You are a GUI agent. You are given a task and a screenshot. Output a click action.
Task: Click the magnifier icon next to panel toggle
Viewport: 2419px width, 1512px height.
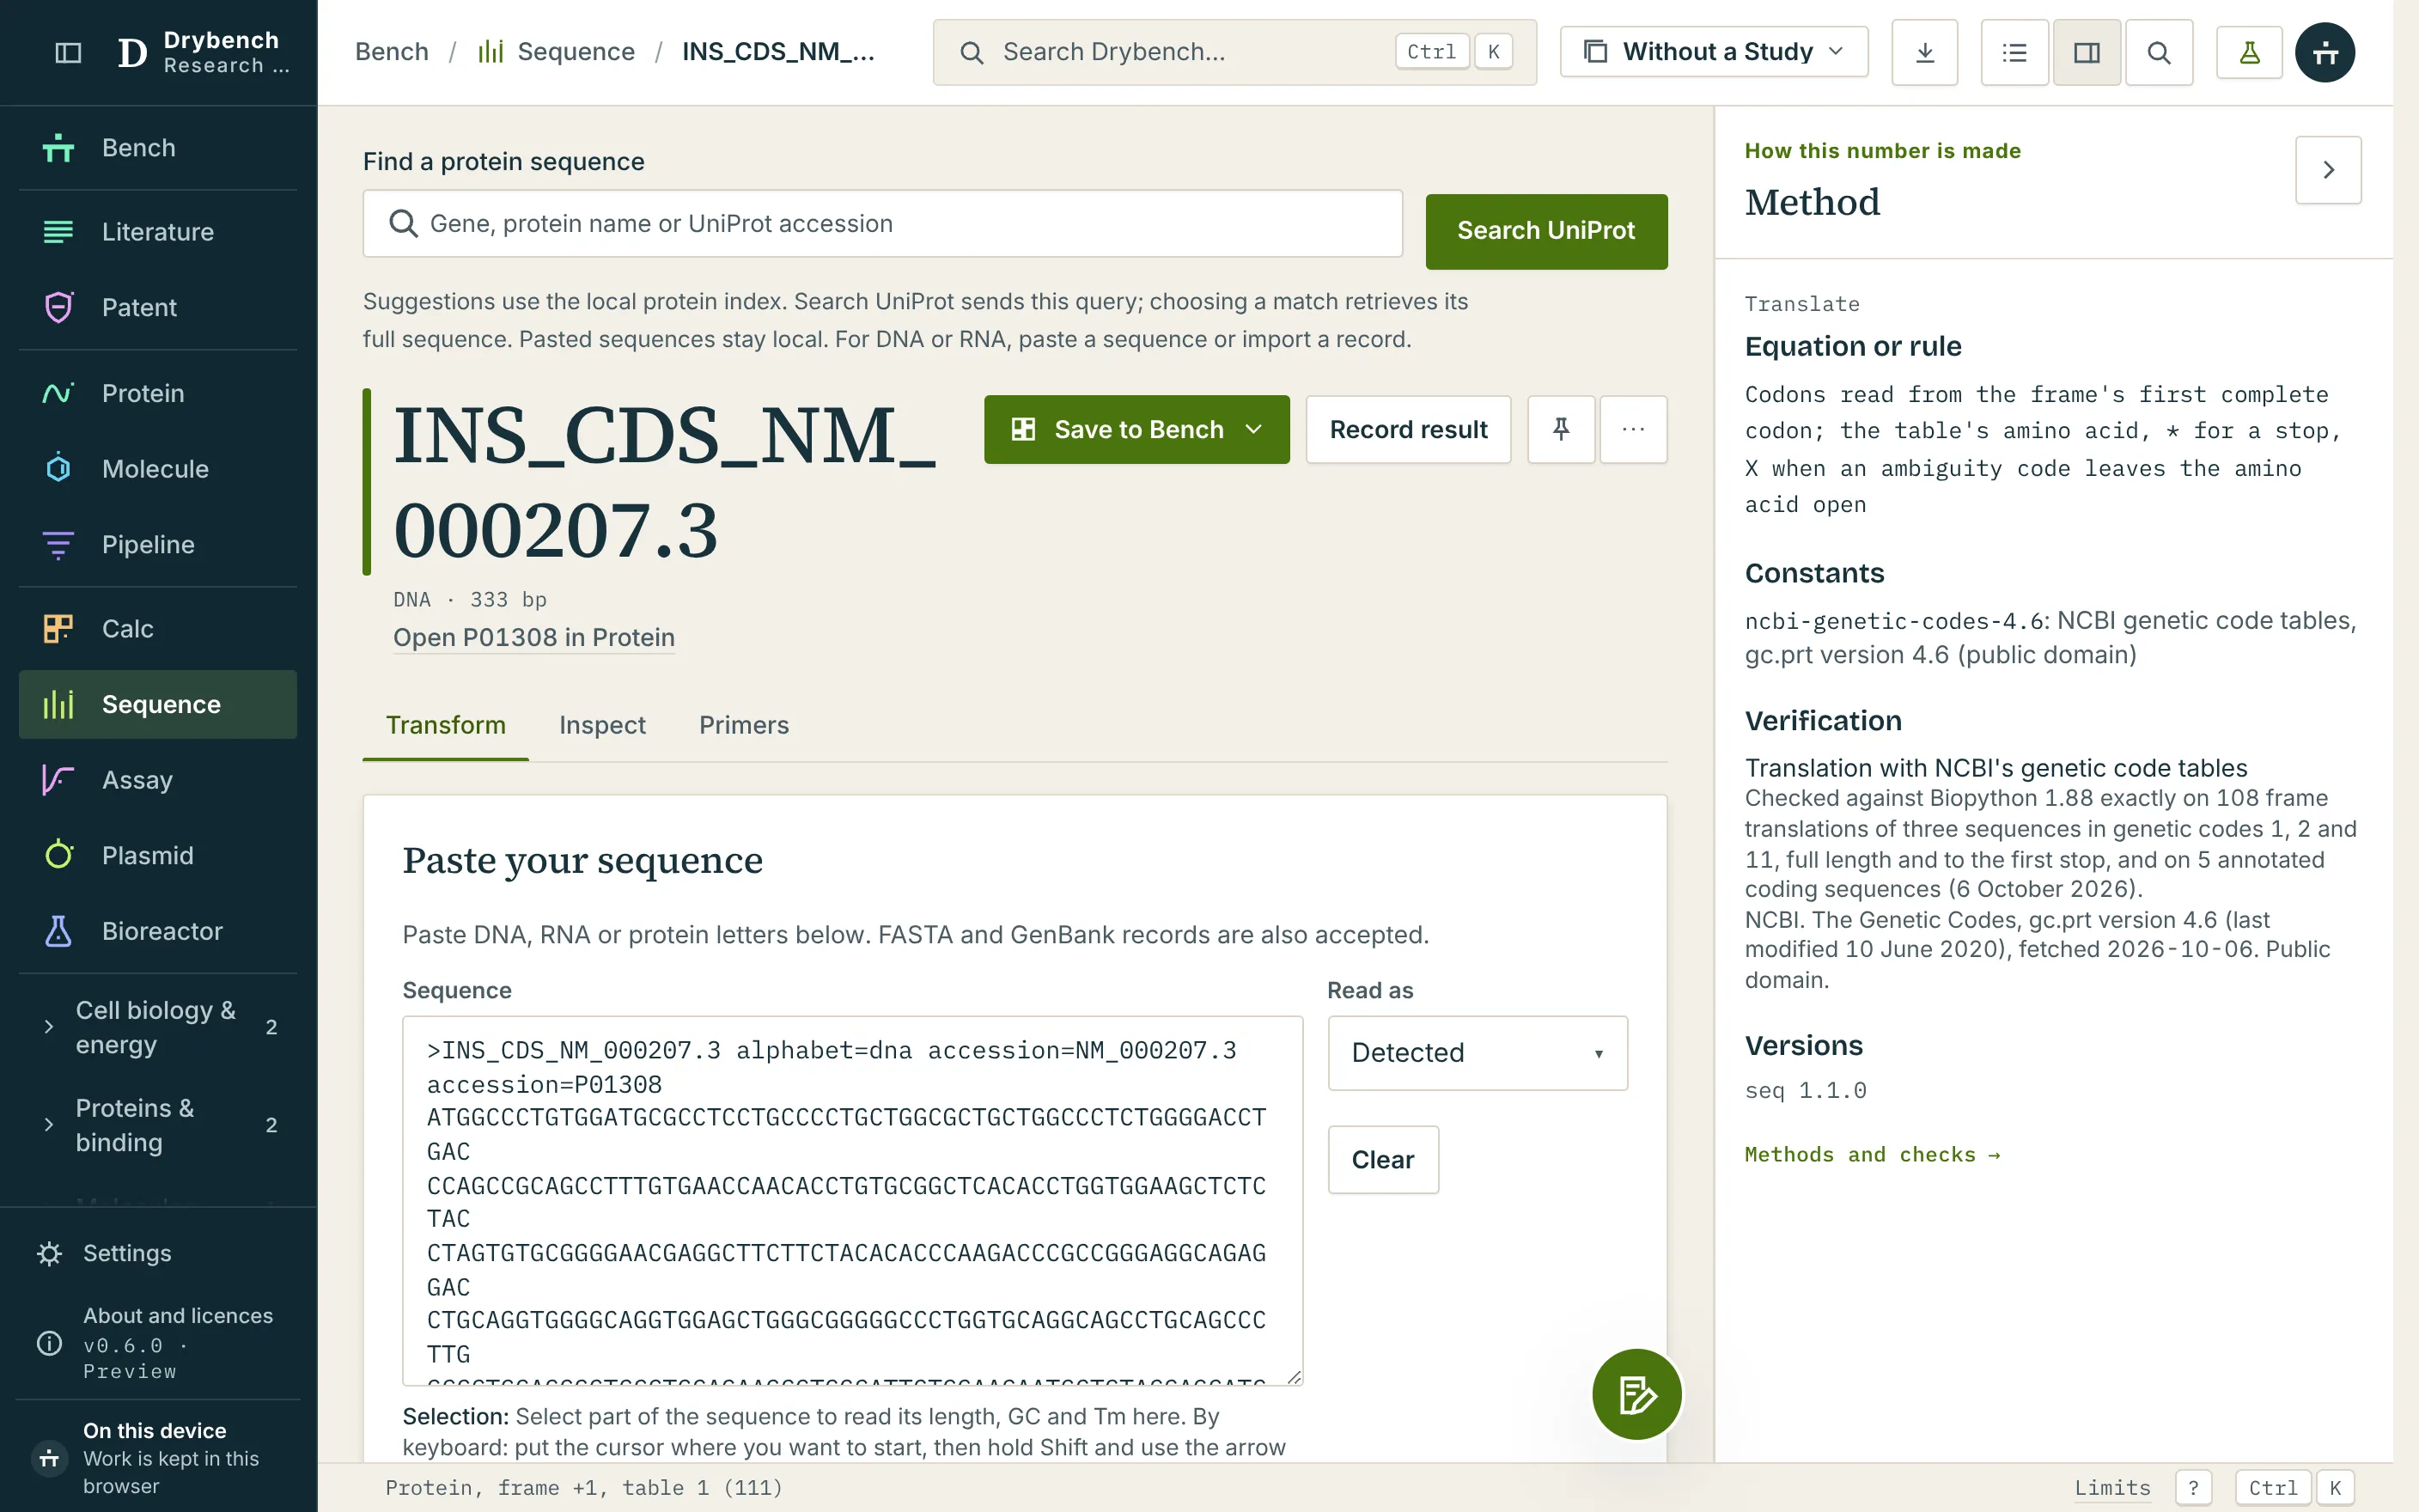[x=2158, y=52]
